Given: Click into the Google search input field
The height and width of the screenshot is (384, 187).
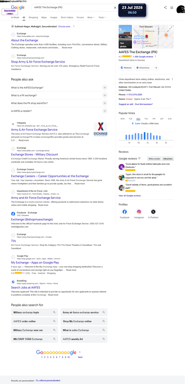Looking at the screenshot, I should coord(73,7).
